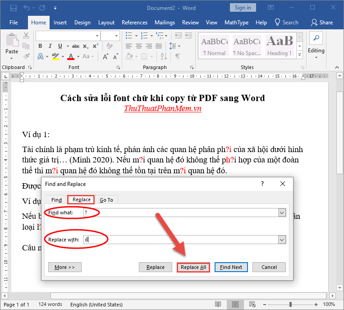Image resolution: width=344 pixels, height=310 pixels.
Task: Click the Save icon in title bar
Action: (x=14, y=8)
